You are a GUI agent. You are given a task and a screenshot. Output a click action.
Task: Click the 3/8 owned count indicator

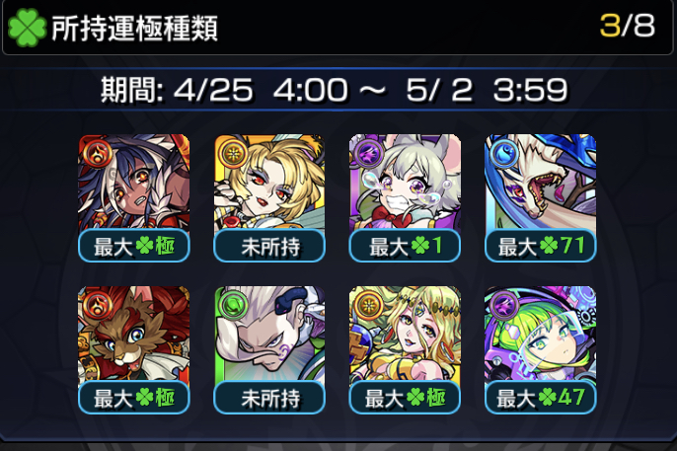(x=628, y=26)
